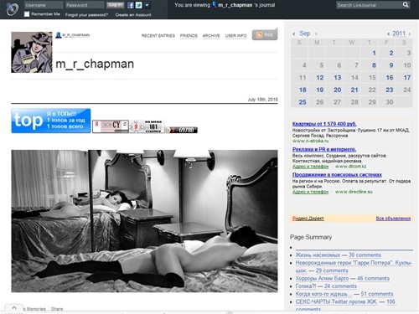Click the scroll-to-top arrow button

point(13,308)
